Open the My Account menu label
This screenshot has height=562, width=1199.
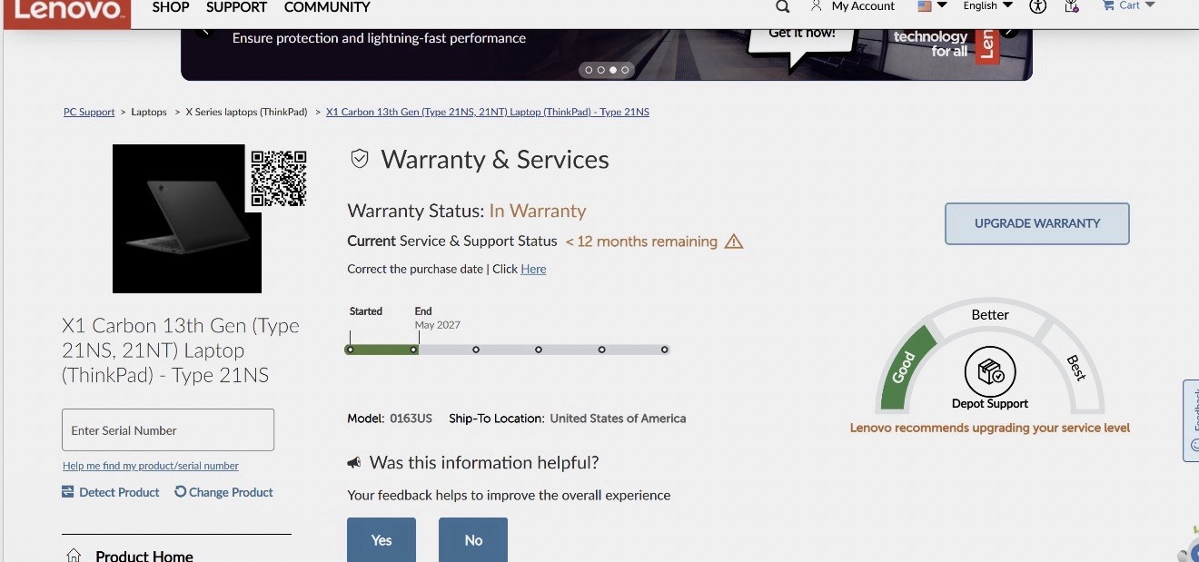tap(863, 6)
